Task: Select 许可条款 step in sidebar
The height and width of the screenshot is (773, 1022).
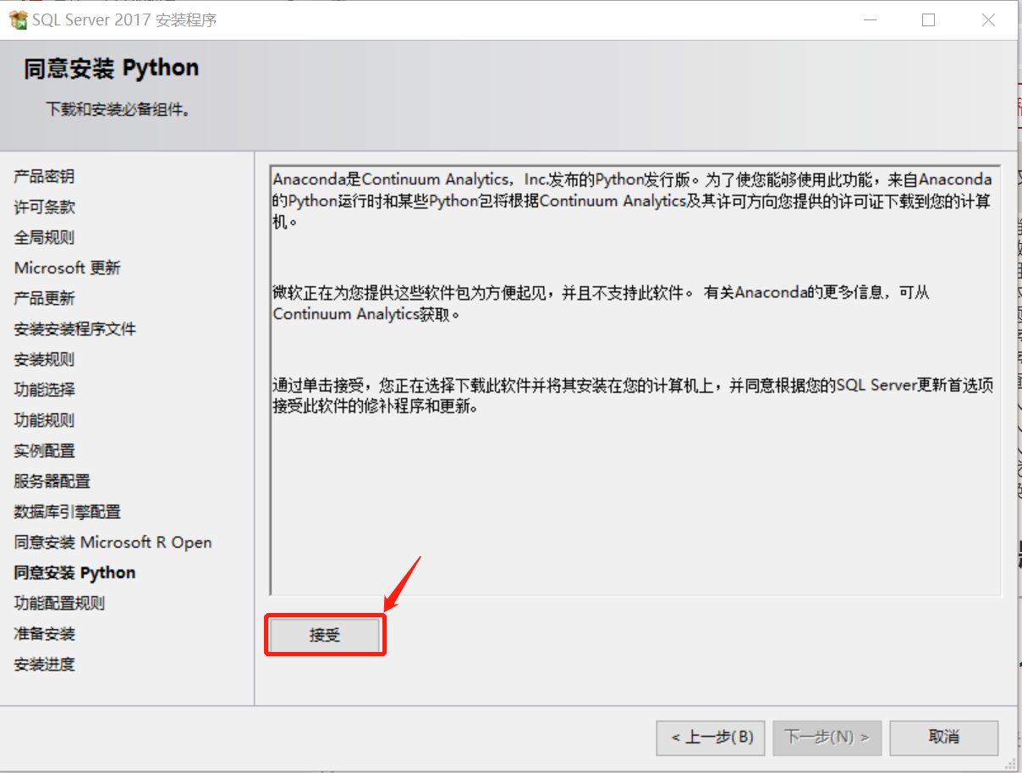Action: coord(44,207)
